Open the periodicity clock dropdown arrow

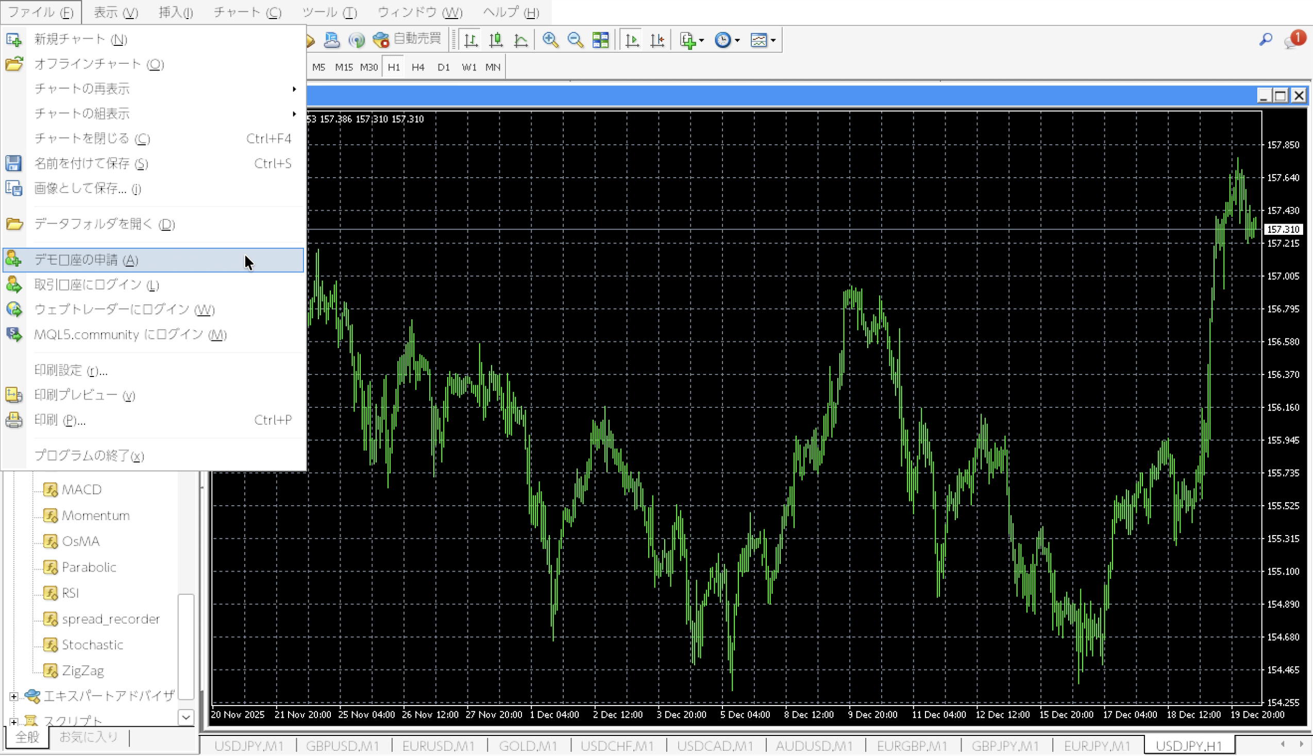tap(737, 41)
